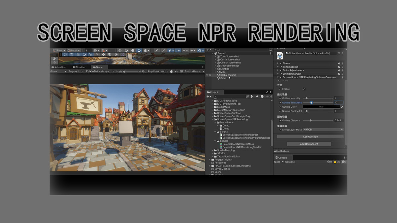Click the Add Override button
Screen dimensions: 397x223
(x=310, y=137)
